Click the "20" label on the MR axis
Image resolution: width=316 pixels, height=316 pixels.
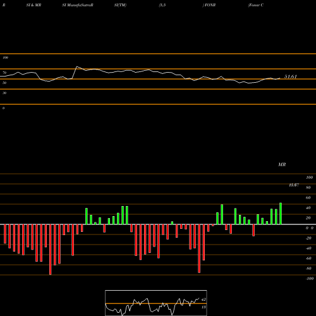click(308, 218)
